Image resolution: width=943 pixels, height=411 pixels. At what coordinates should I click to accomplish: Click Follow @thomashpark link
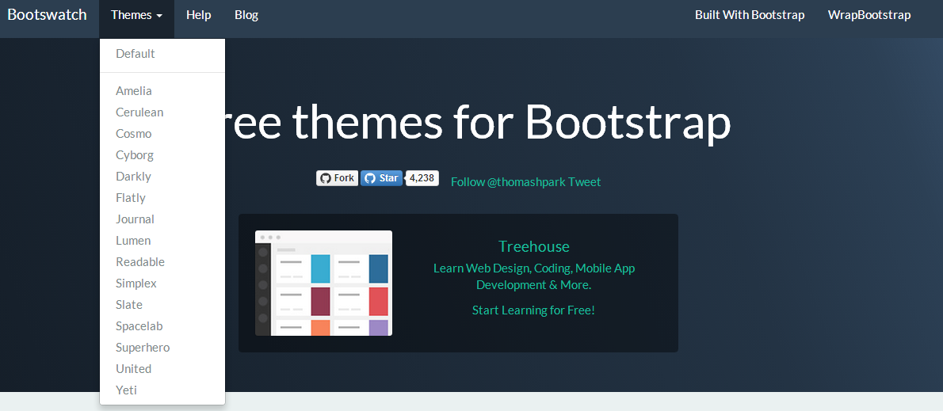point(508,182)
